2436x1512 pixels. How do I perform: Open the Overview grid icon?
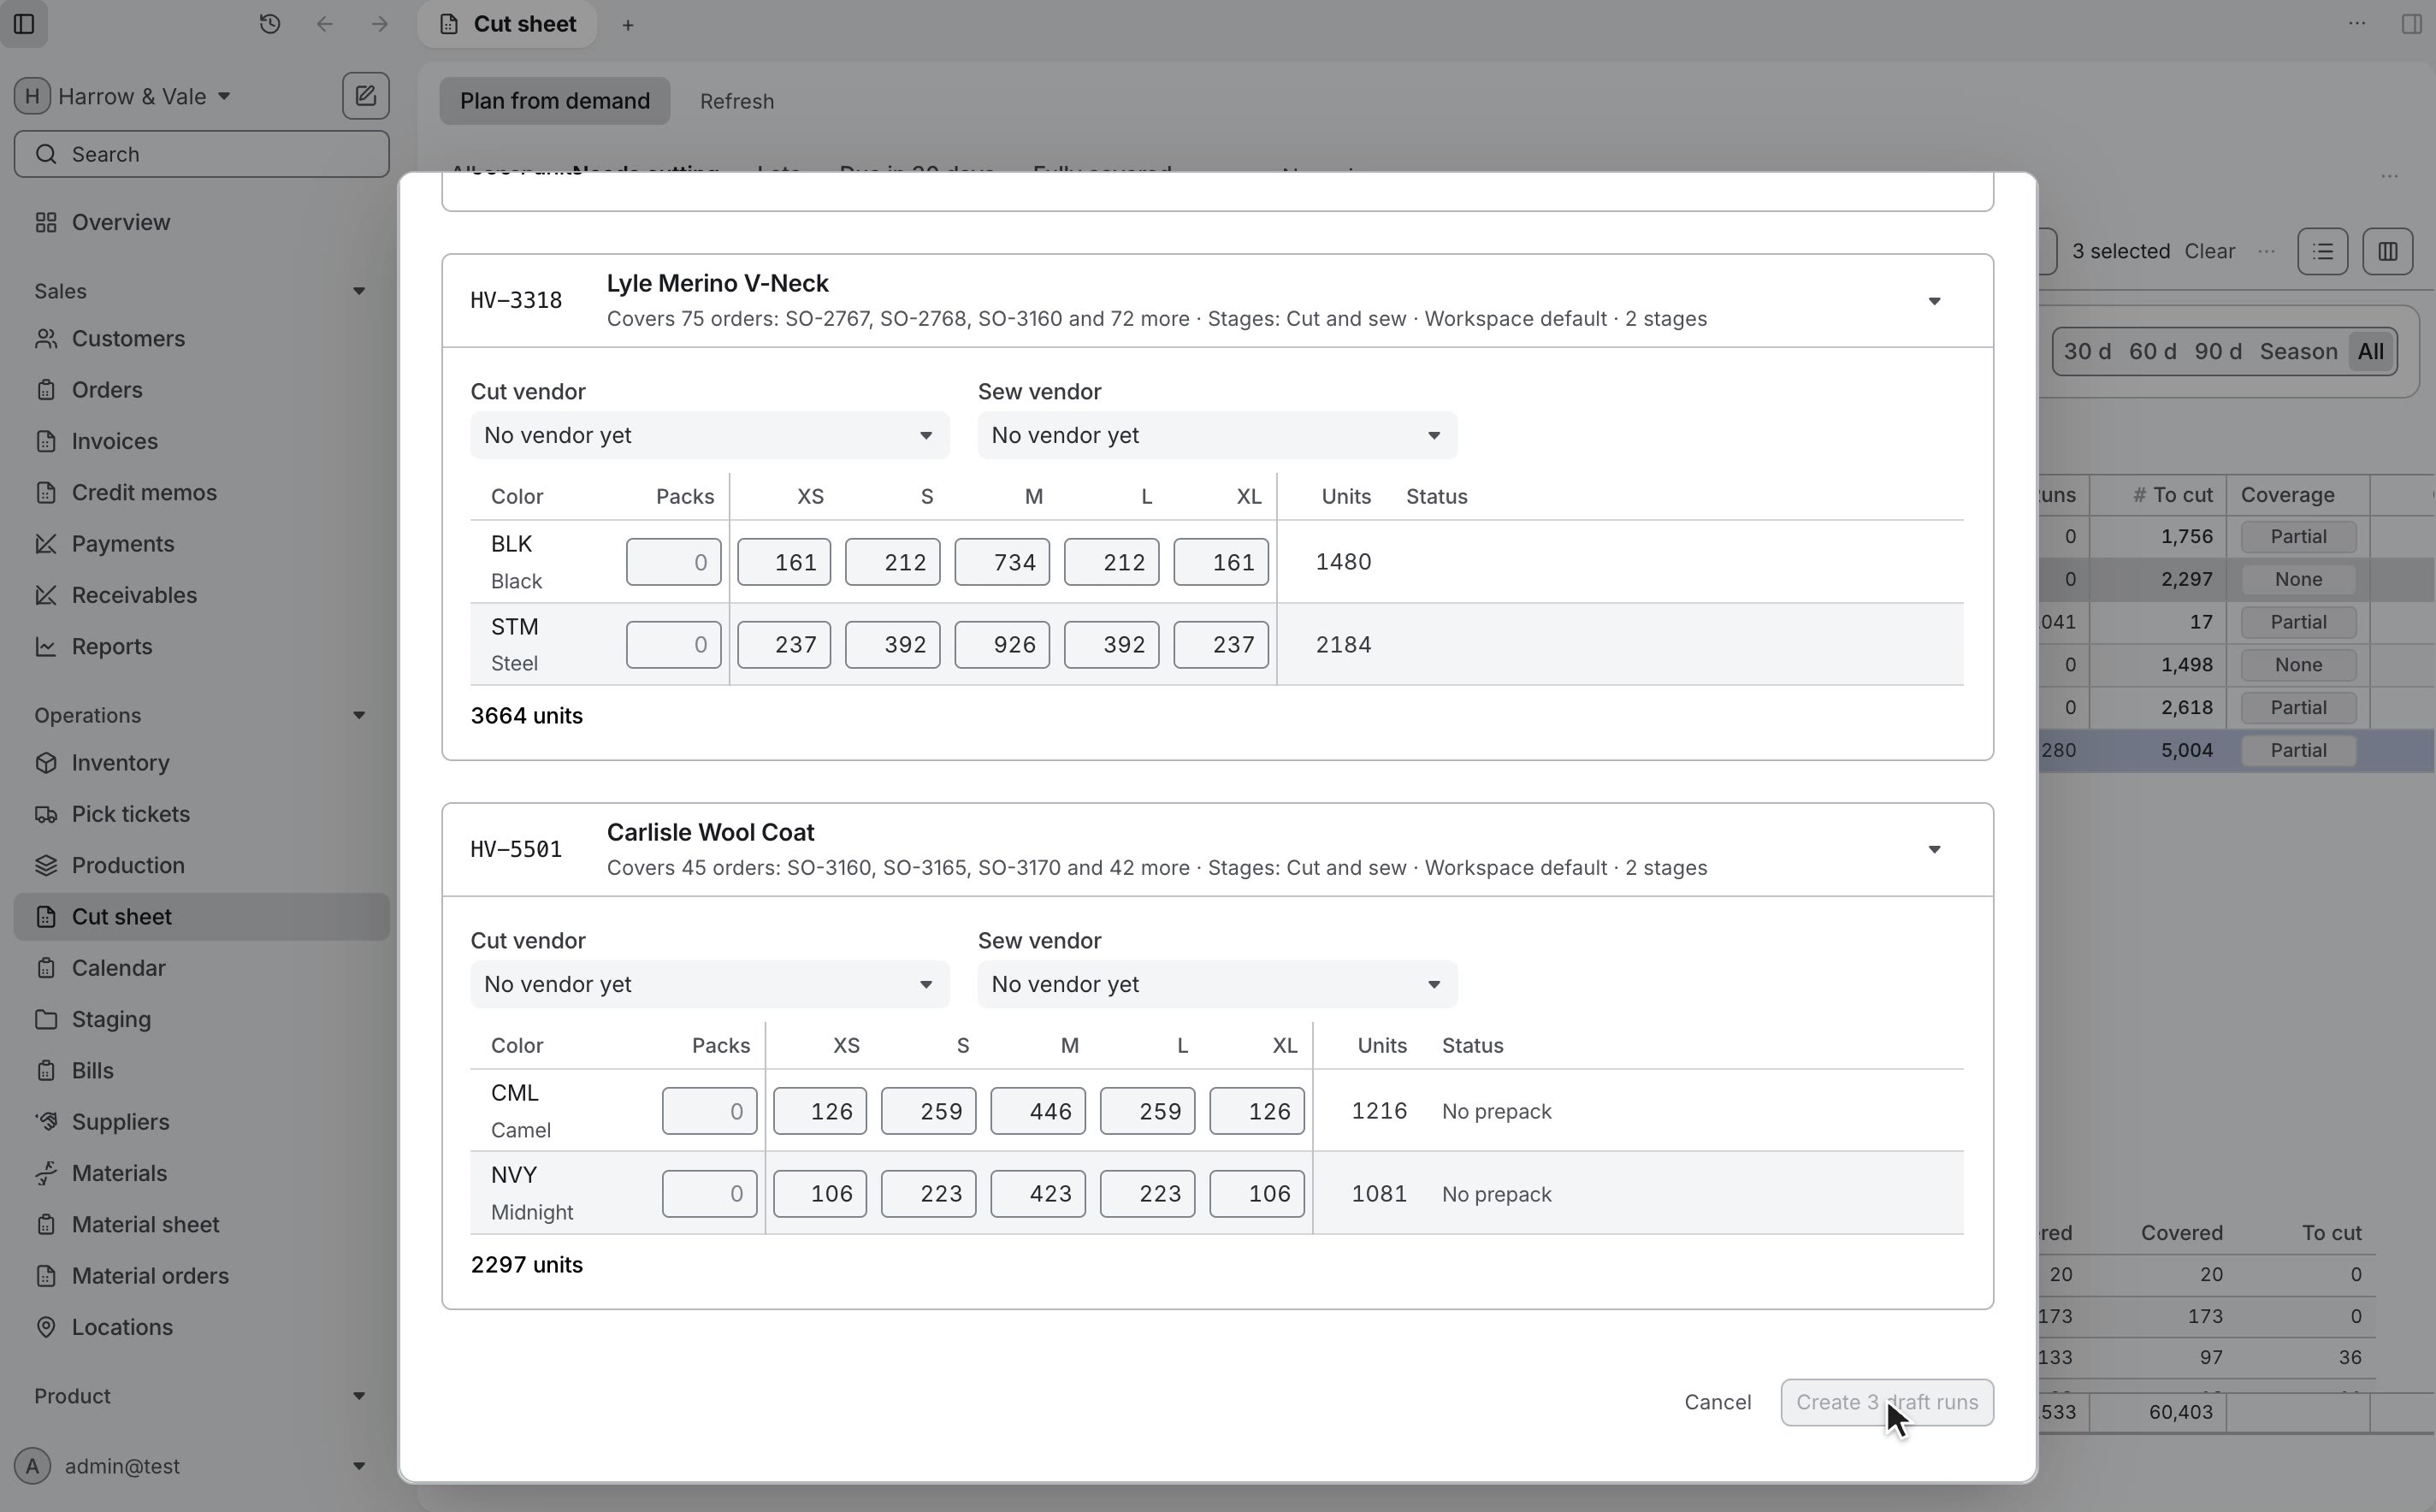point(46,222)
